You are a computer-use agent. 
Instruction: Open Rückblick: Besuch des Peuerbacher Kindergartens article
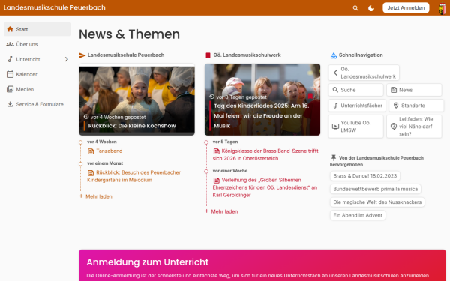(x=134, y=176)
